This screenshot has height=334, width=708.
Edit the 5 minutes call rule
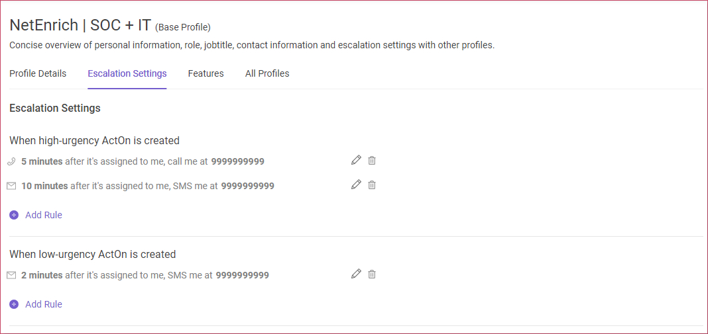[356, 160]
